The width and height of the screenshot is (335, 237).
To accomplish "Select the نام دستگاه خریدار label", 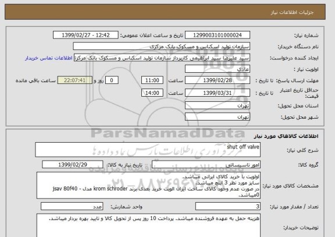I will pos(298,47).
